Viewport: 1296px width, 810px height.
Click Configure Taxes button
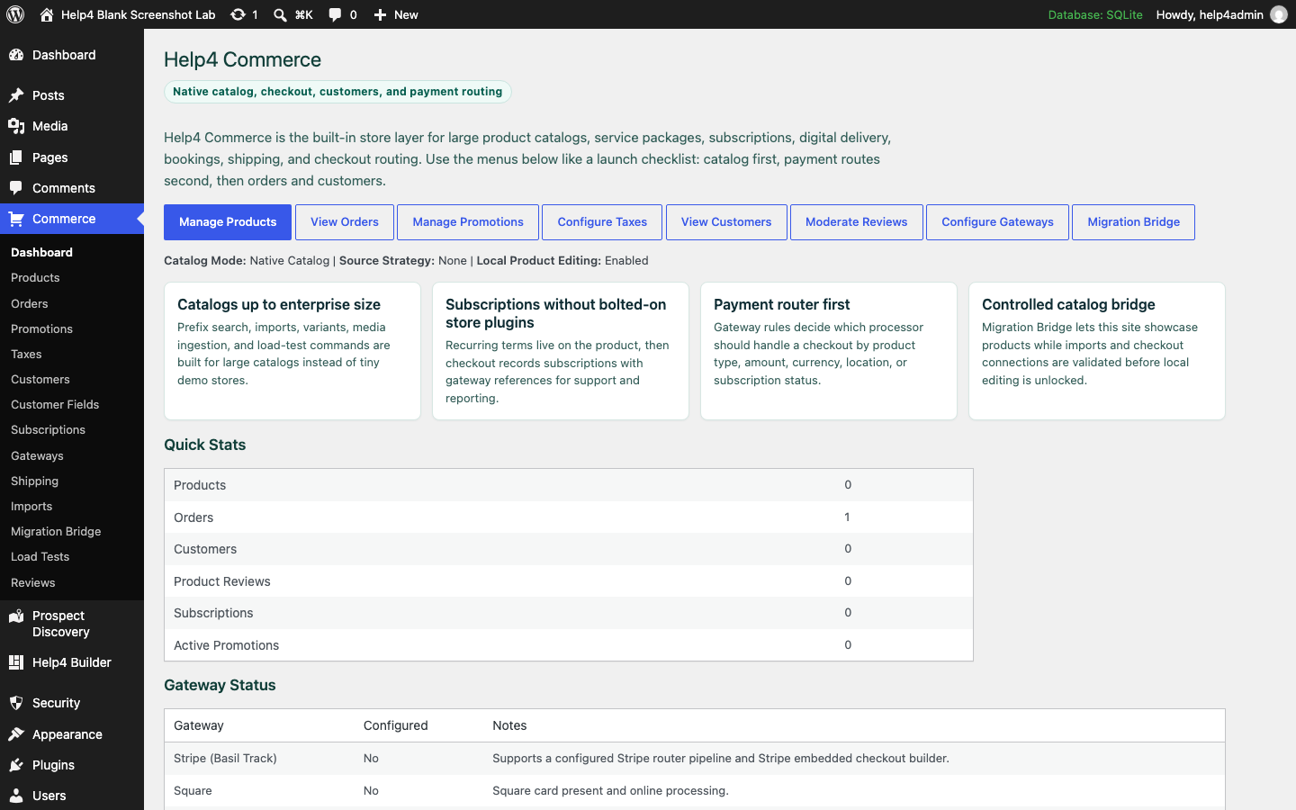(602, 222)
